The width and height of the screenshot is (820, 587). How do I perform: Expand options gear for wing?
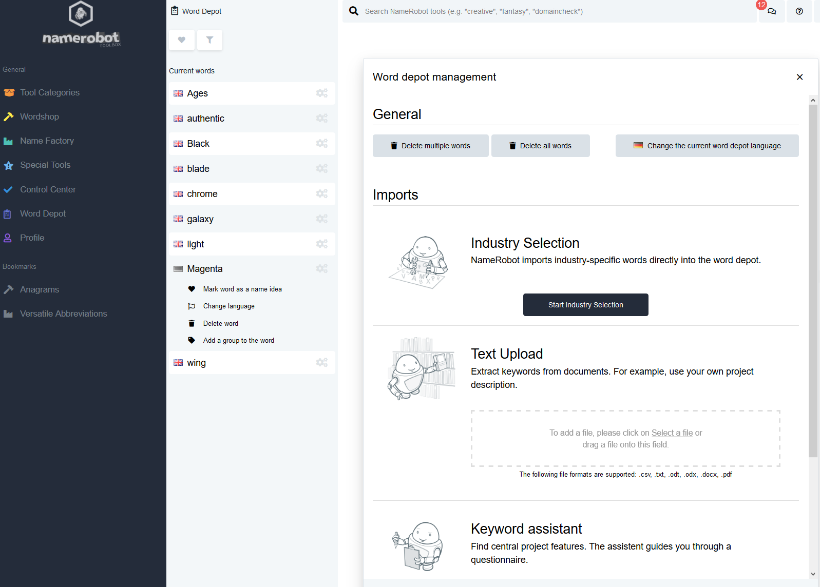(x=322, y=362)
